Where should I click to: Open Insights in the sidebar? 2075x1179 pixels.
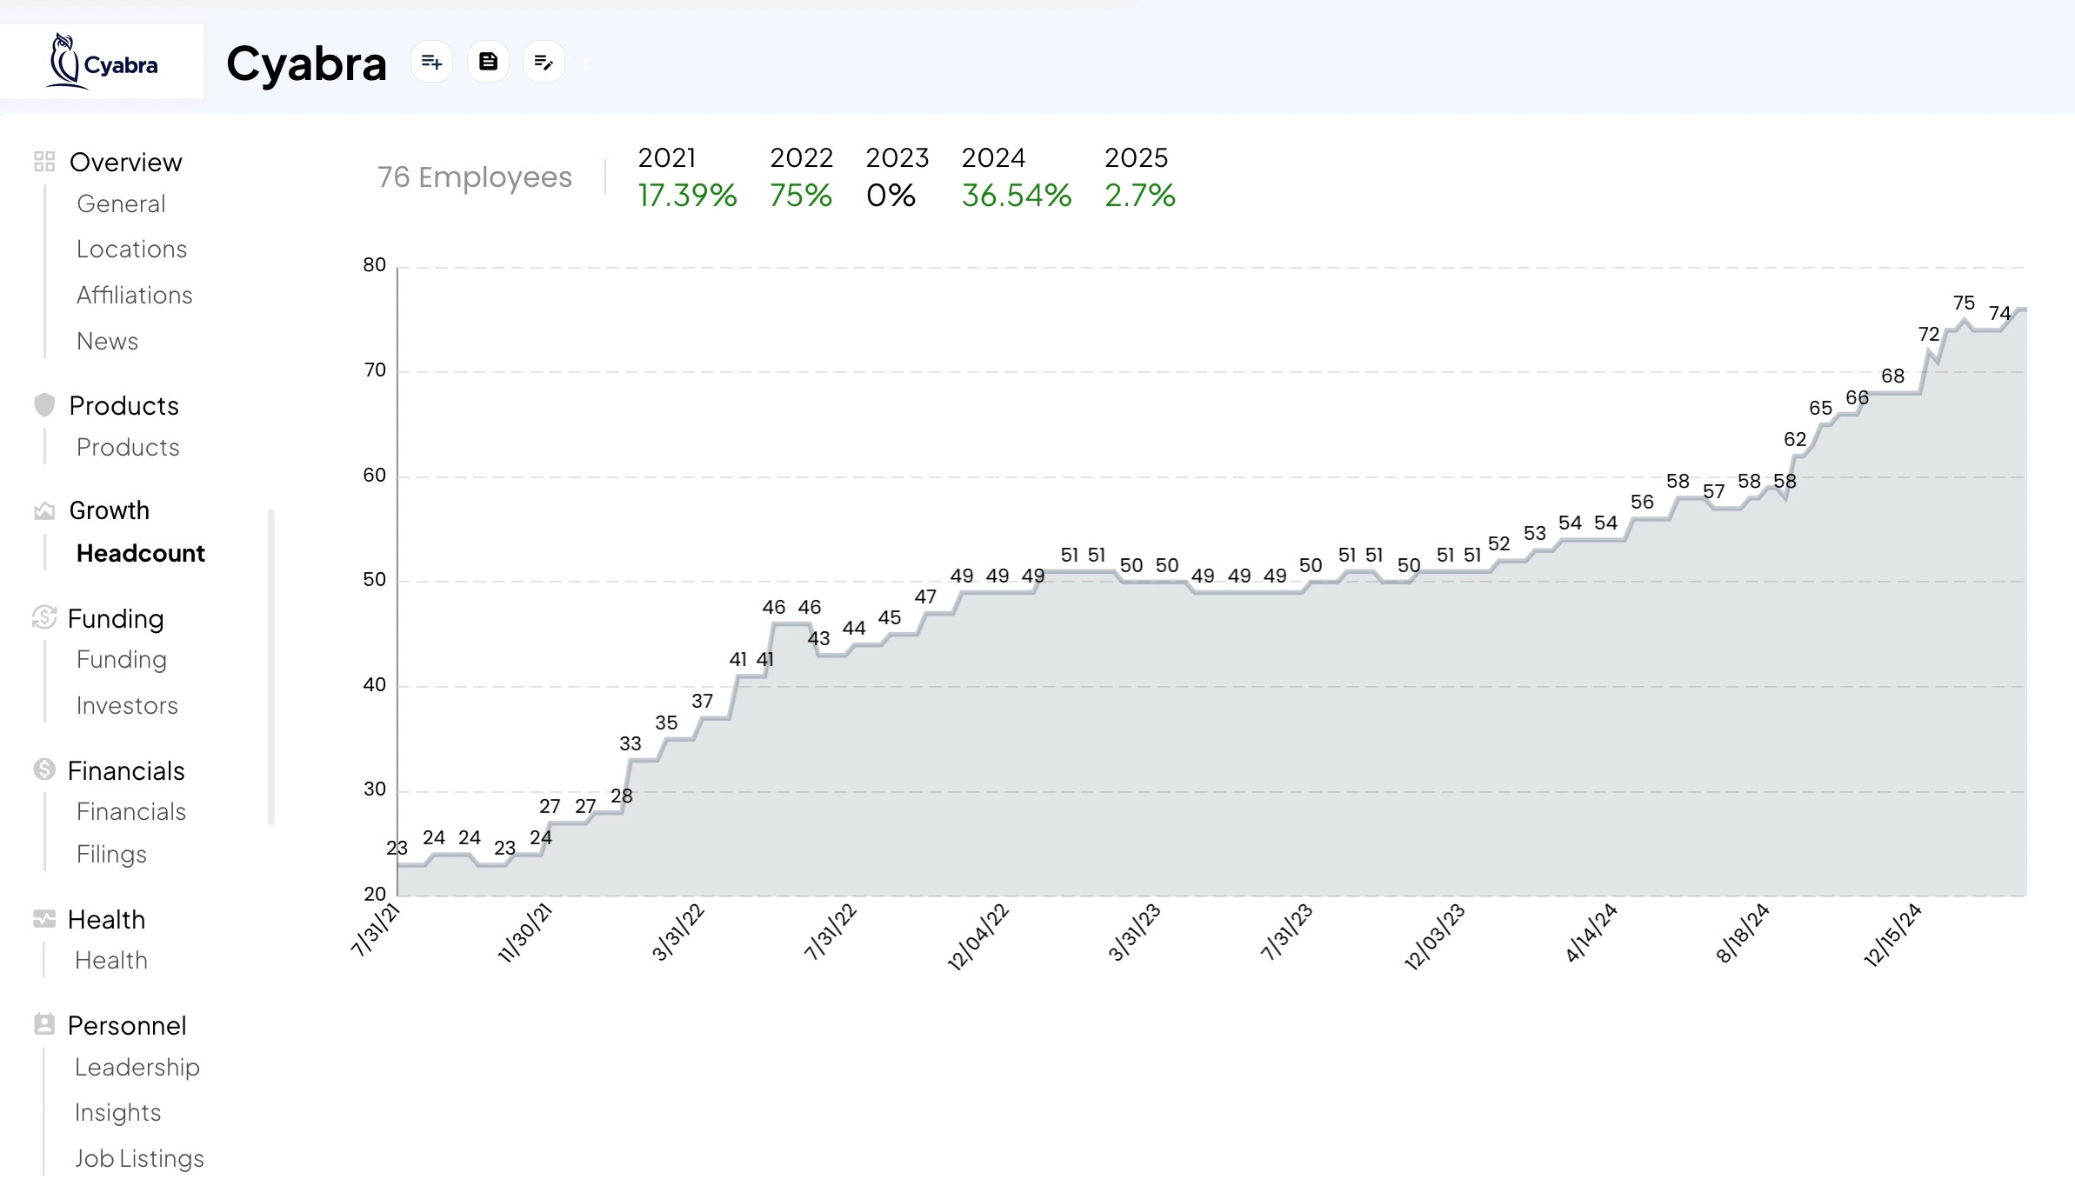coord(118,1112)
